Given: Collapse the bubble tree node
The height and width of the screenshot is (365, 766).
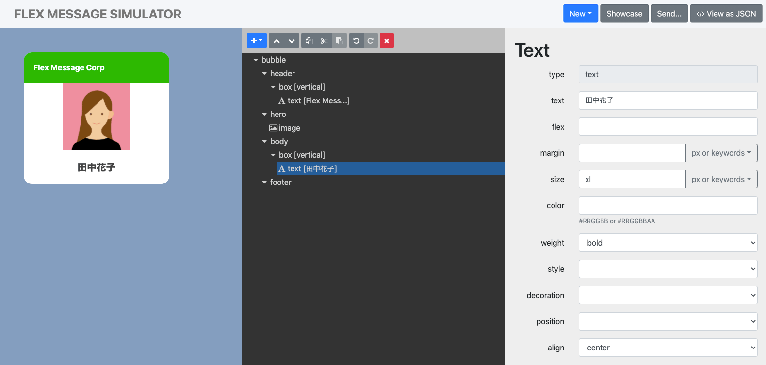Looking at the screenshot, I should [256, 60].
